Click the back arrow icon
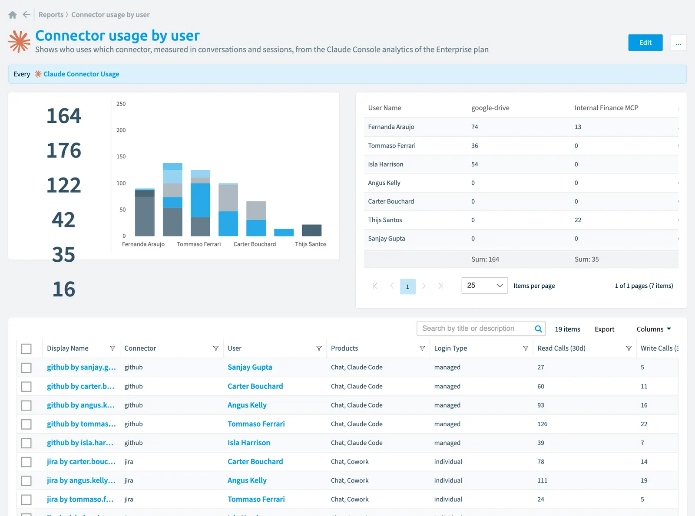 [26, 15]
